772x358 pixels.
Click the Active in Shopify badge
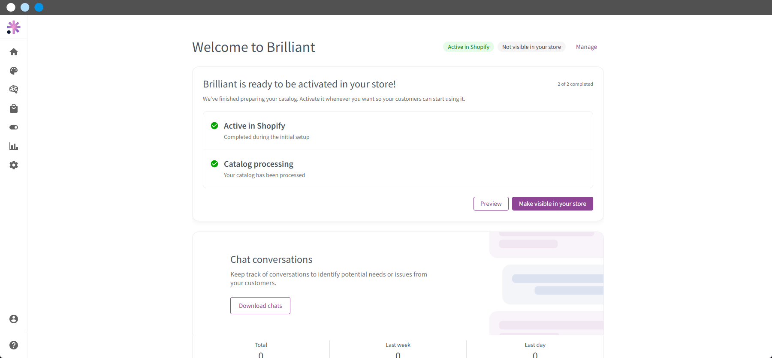469,47
